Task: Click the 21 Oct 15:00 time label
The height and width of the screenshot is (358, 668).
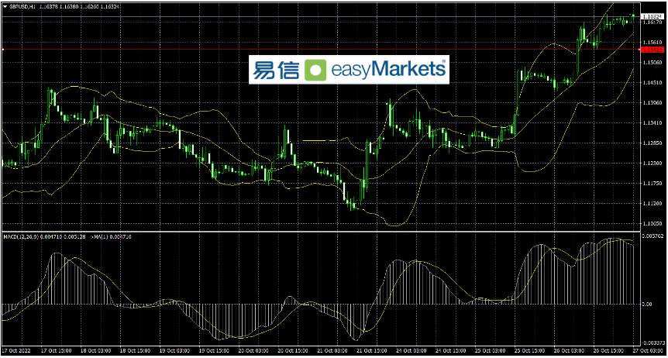Action: click(371, 350)
